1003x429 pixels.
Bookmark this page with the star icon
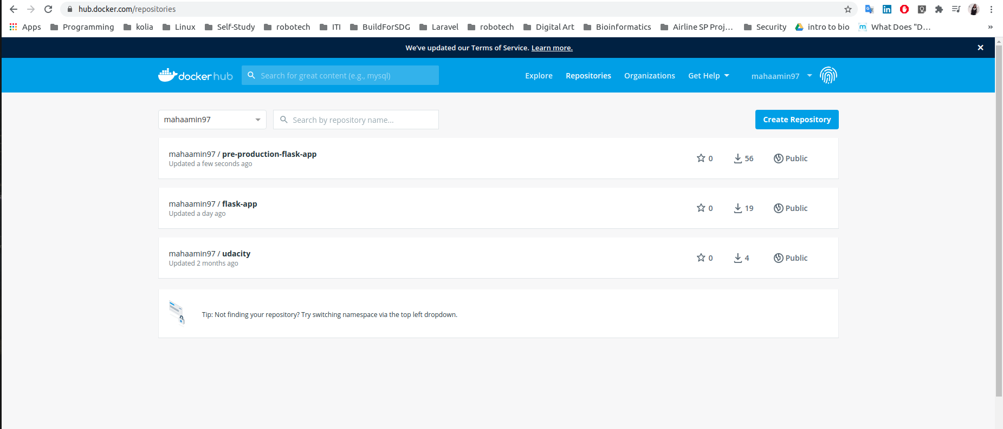click(848, 9)
